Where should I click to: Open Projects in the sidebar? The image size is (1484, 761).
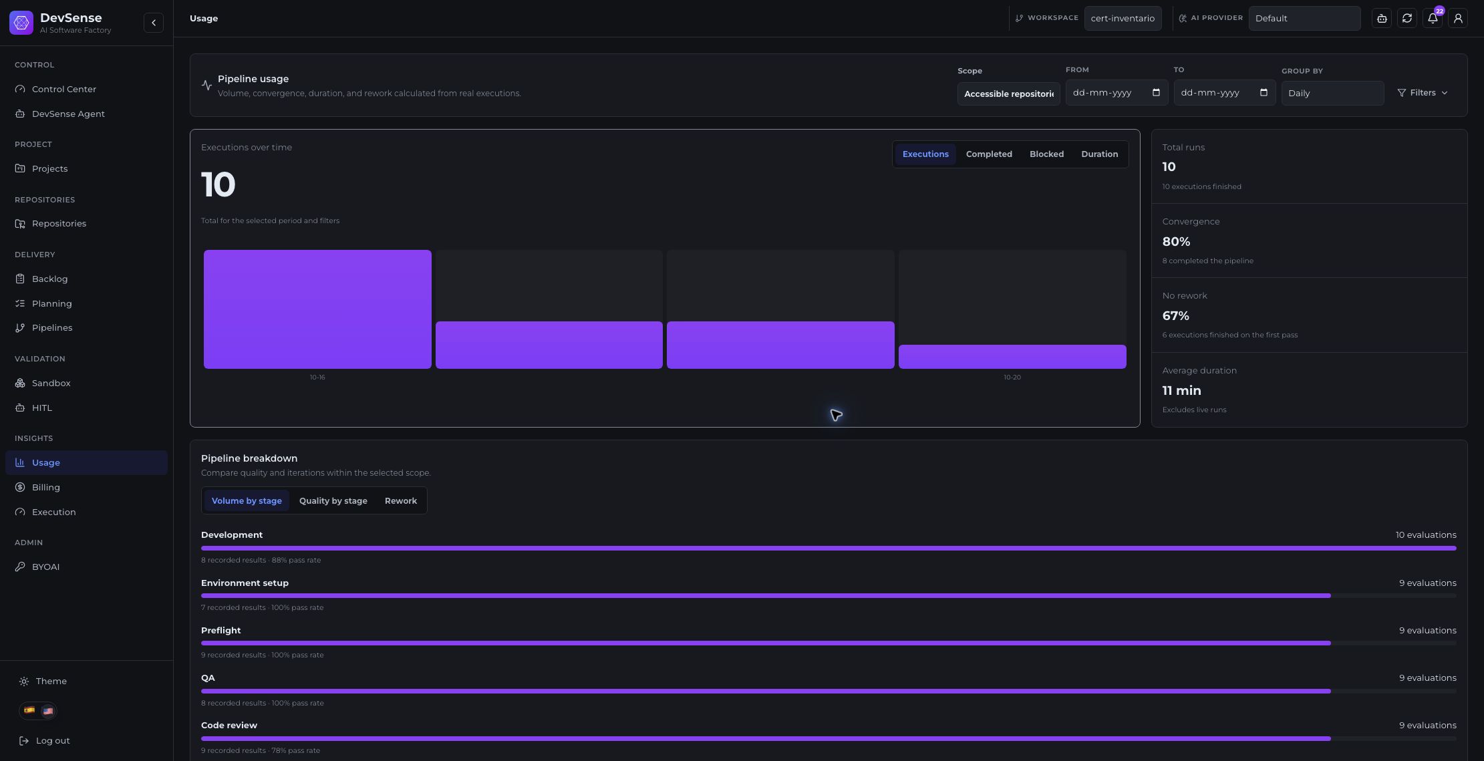(x=86, y=168)
